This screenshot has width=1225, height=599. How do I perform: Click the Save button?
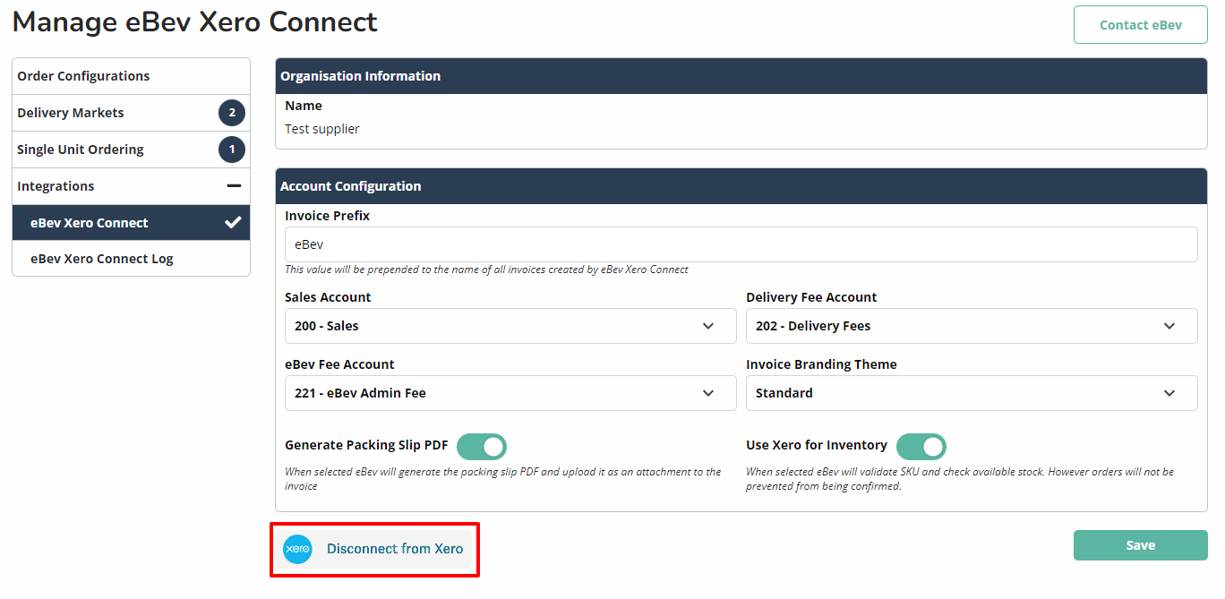tap(1141, 545)
